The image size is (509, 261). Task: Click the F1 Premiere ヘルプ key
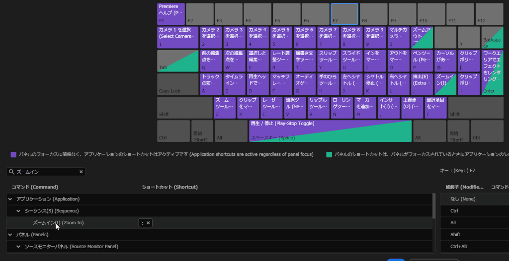pos(171,14)
